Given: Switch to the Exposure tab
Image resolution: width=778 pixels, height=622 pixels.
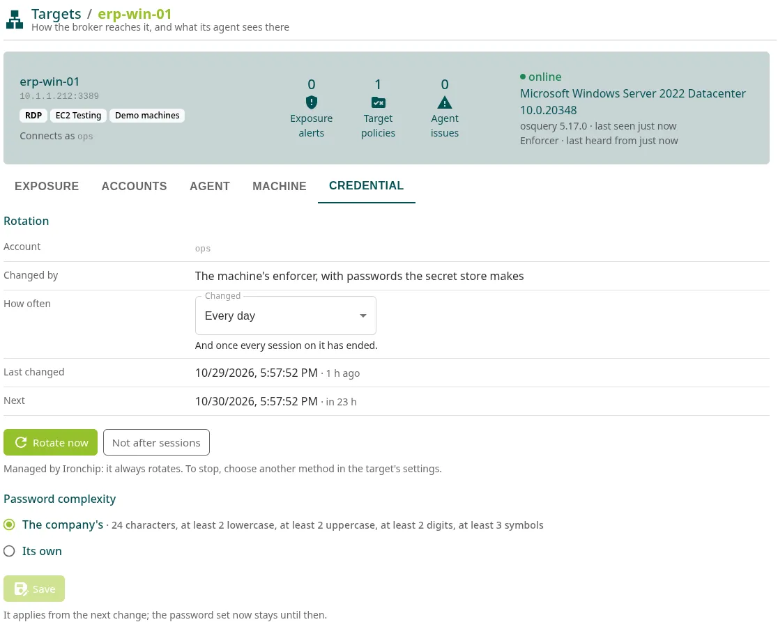Looking at the screenshot, I should pos(47,186).
